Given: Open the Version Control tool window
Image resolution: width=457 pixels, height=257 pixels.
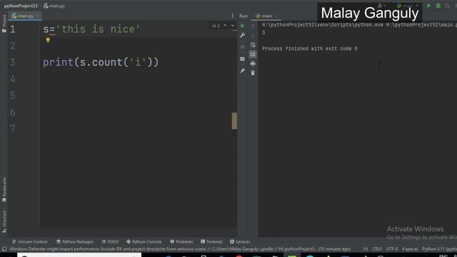Looking at the screenshot, I should click(x=30, y=241).
